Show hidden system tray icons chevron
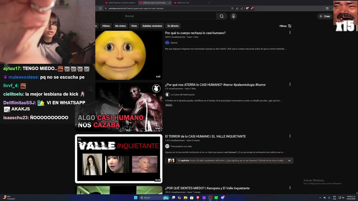 click(320, 198)
